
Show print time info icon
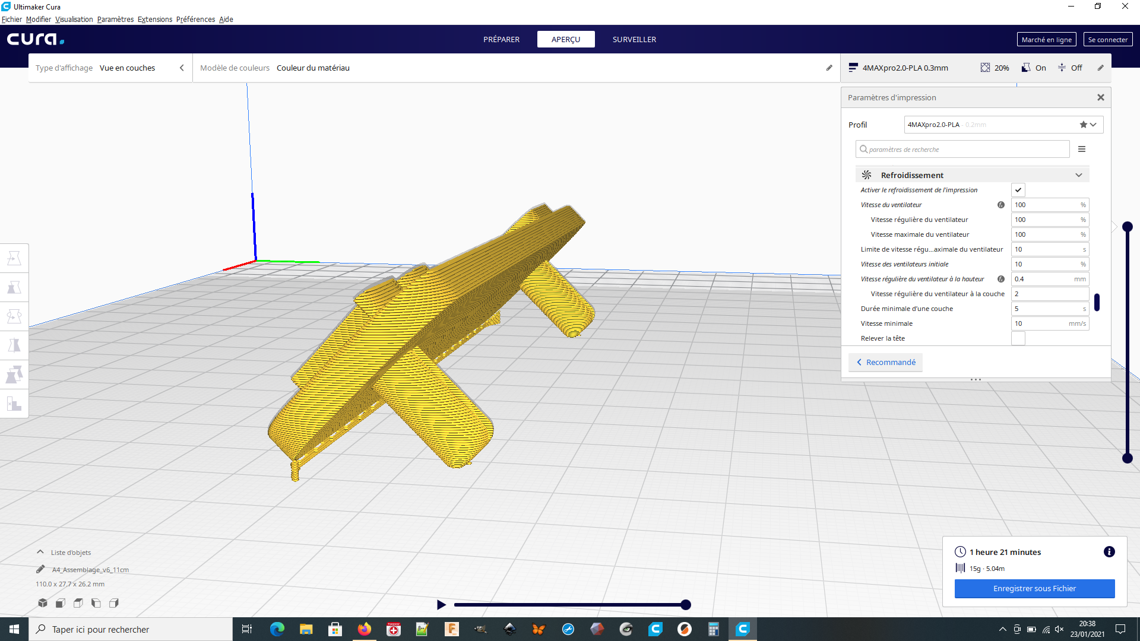(x=1109, y=552)
